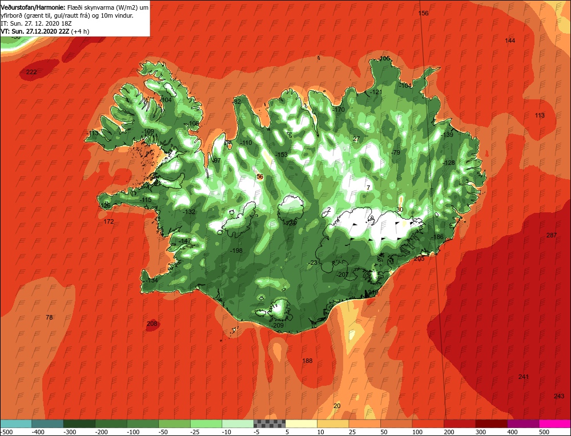The width and height of the screenshot is (571, 436).
Task: Click the map value 188
Action: (307, 361)
